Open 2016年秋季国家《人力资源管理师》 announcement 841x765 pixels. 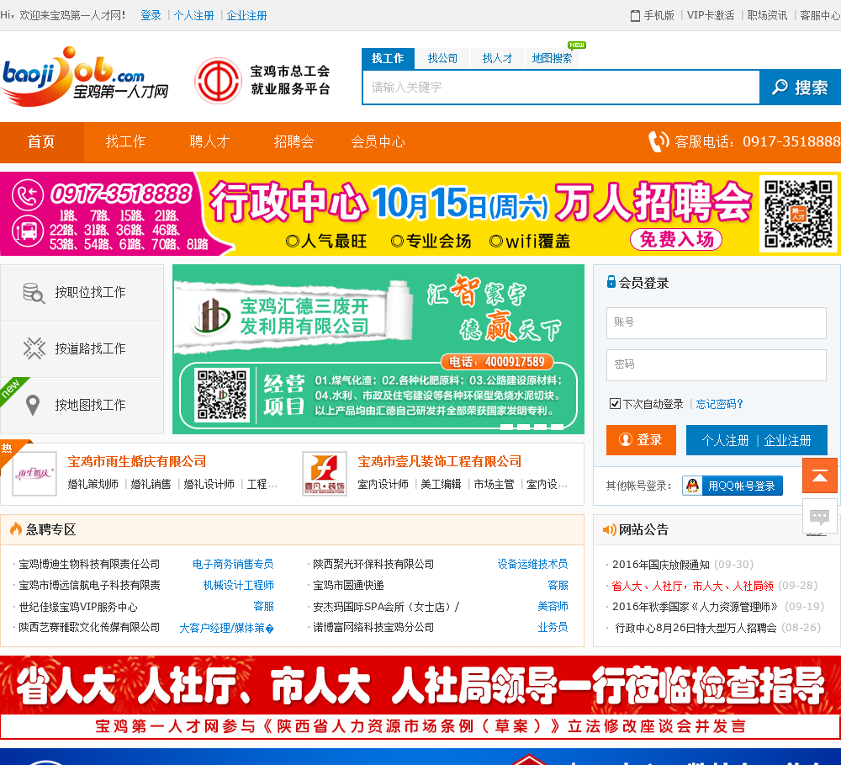[x=696, y=607]
